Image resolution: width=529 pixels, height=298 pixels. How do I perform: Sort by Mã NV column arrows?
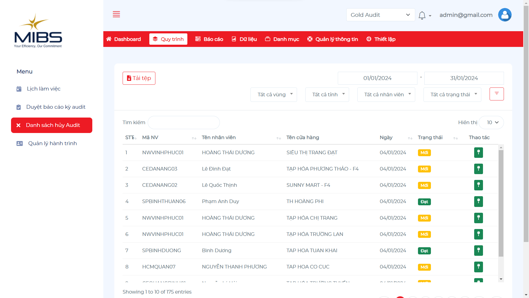pyautogui.click(x=194, y=138)
